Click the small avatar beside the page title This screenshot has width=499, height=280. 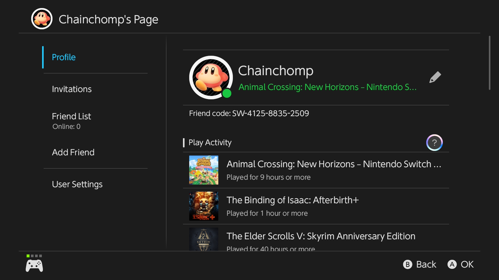click(42, 19)
